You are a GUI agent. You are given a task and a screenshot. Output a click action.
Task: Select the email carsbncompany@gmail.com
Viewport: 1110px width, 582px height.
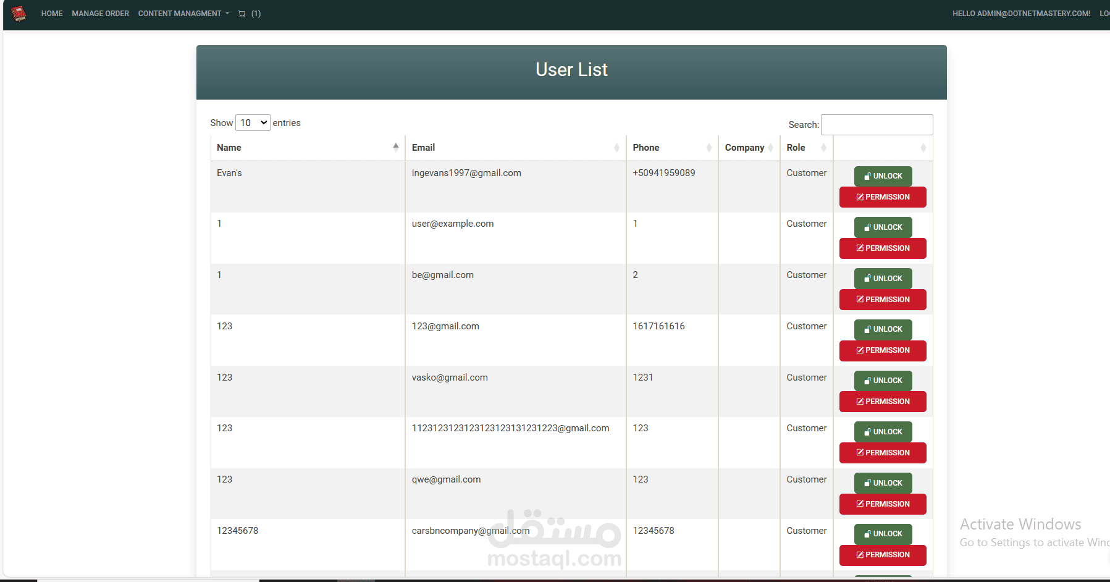471,531
